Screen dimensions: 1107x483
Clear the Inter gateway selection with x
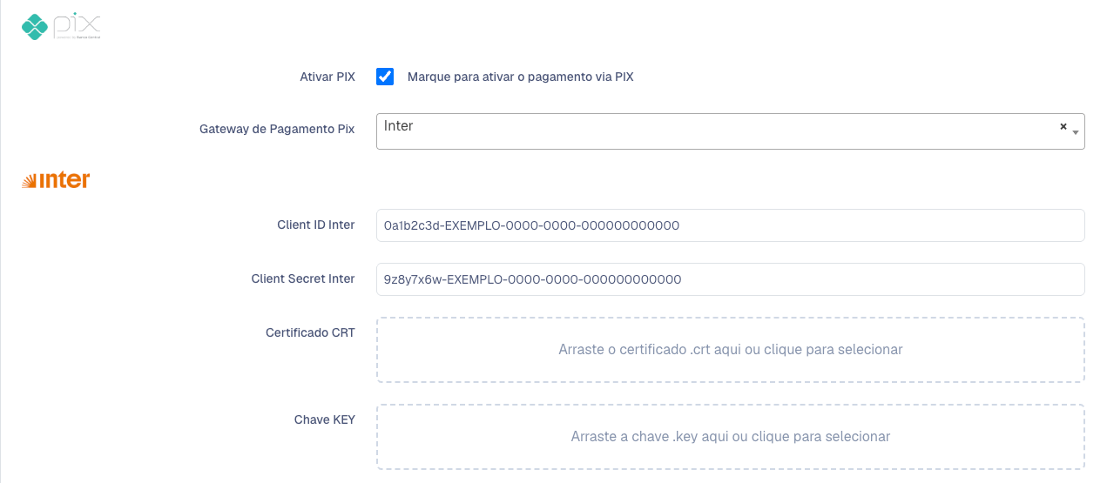[x=1063, y=126]
